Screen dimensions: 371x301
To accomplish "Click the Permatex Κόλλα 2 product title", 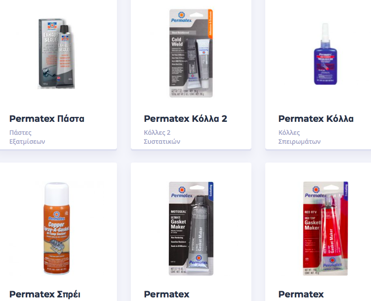I will click(185, 119).
